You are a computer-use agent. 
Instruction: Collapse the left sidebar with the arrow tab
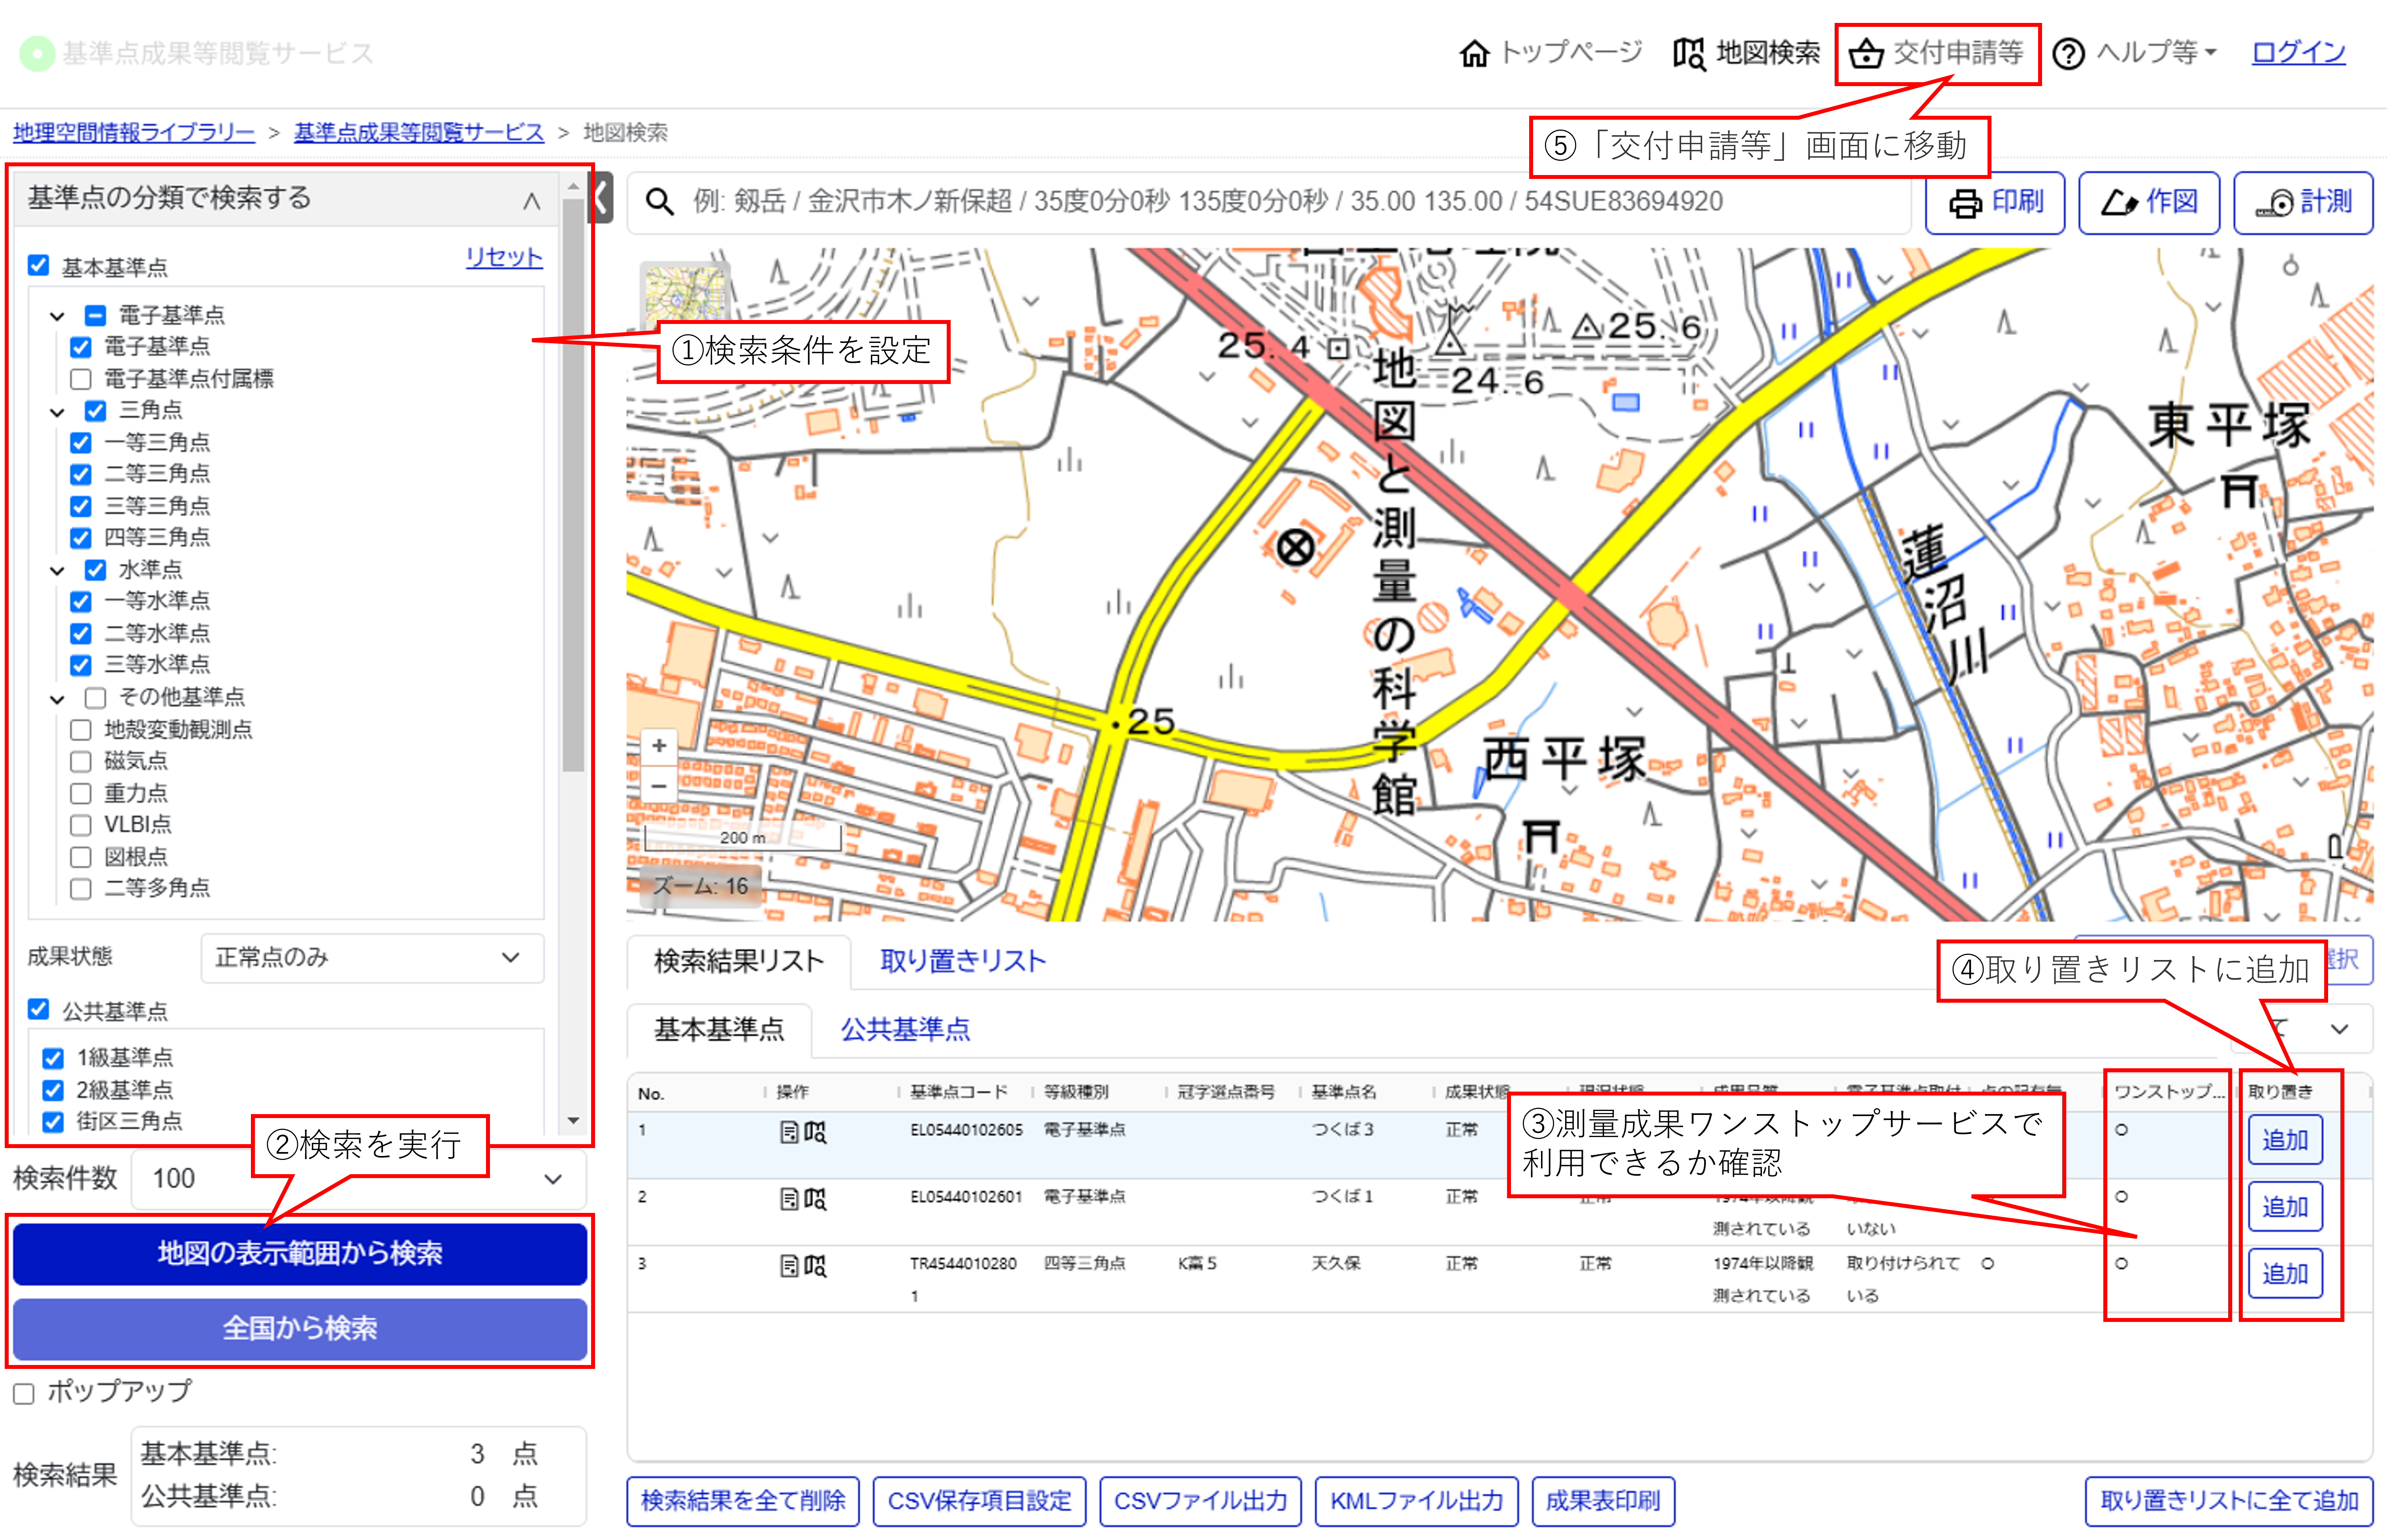pos(600,197)
